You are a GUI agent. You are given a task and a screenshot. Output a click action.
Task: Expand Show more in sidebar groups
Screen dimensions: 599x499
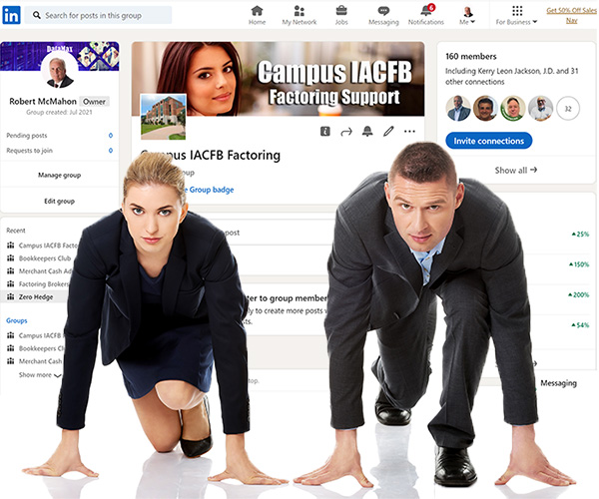click(x=40, y=375)
